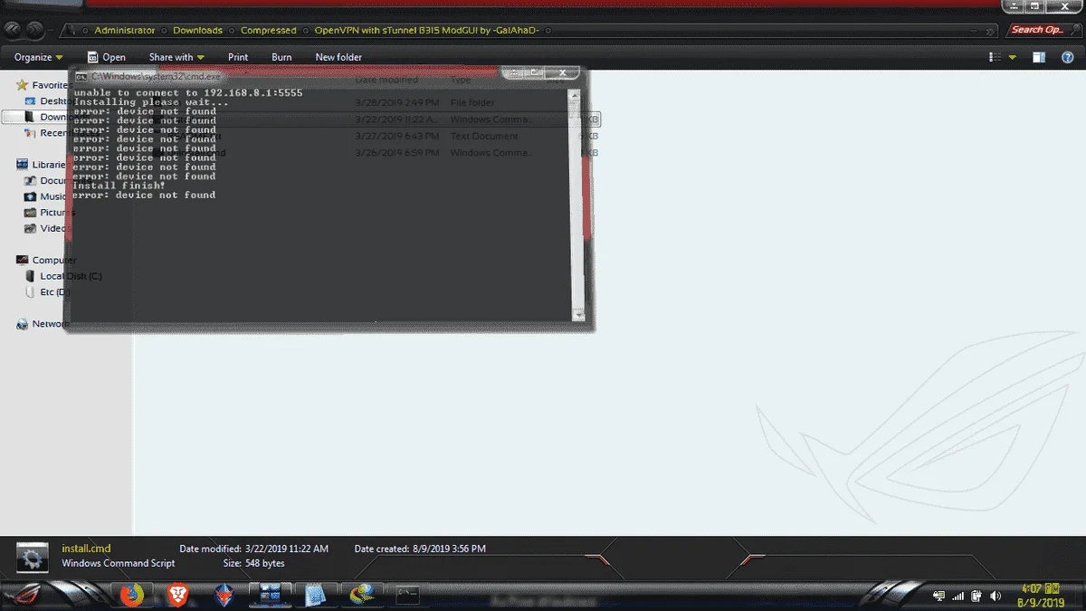Select Computer in the navigation pane
Image resolution: width=1086 pixels, height=611 pixels.
(46, 260)
